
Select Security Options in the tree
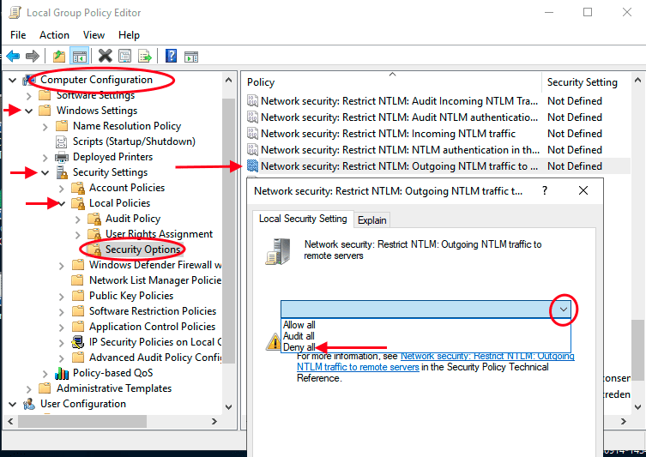point(142,250)
